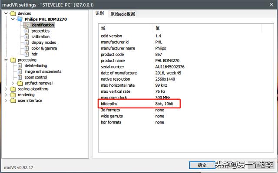Close the madVR settings window
Screen dimensions: 278x173
tap(271, 5)
